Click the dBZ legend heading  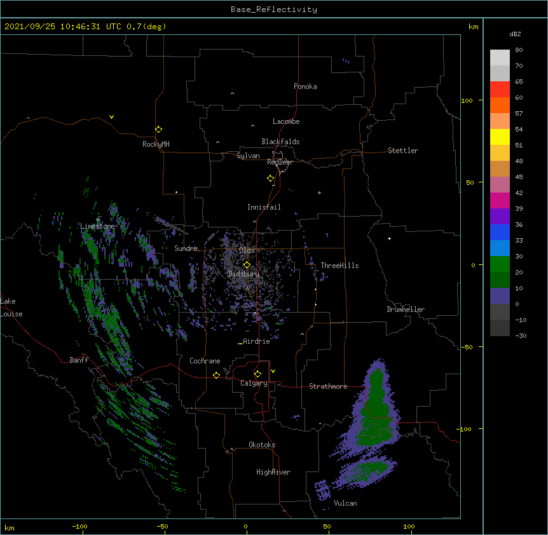(x=515, y=34)
